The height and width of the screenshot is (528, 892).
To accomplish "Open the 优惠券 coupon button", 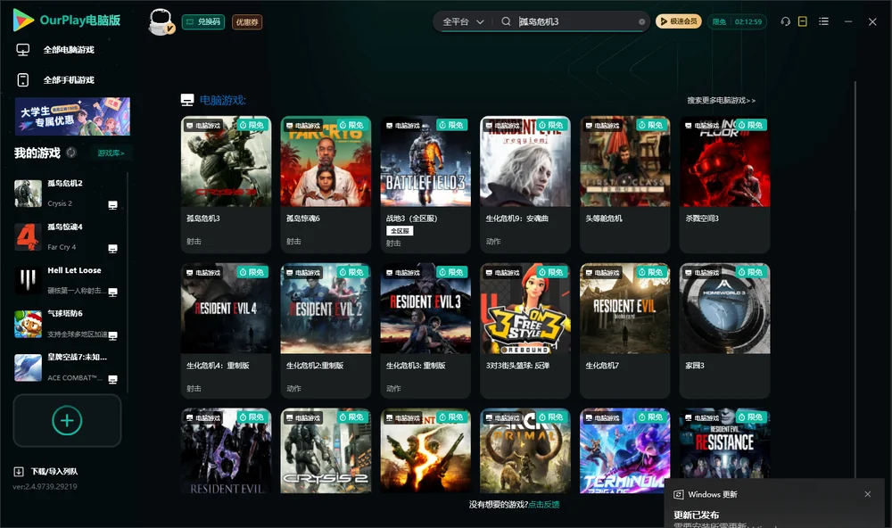I will tap(247, 21).
